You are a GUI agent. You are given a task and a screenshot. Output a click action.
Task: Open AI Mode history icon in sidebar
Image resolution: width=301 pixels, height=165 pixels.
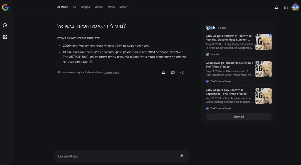coord(5,25)
